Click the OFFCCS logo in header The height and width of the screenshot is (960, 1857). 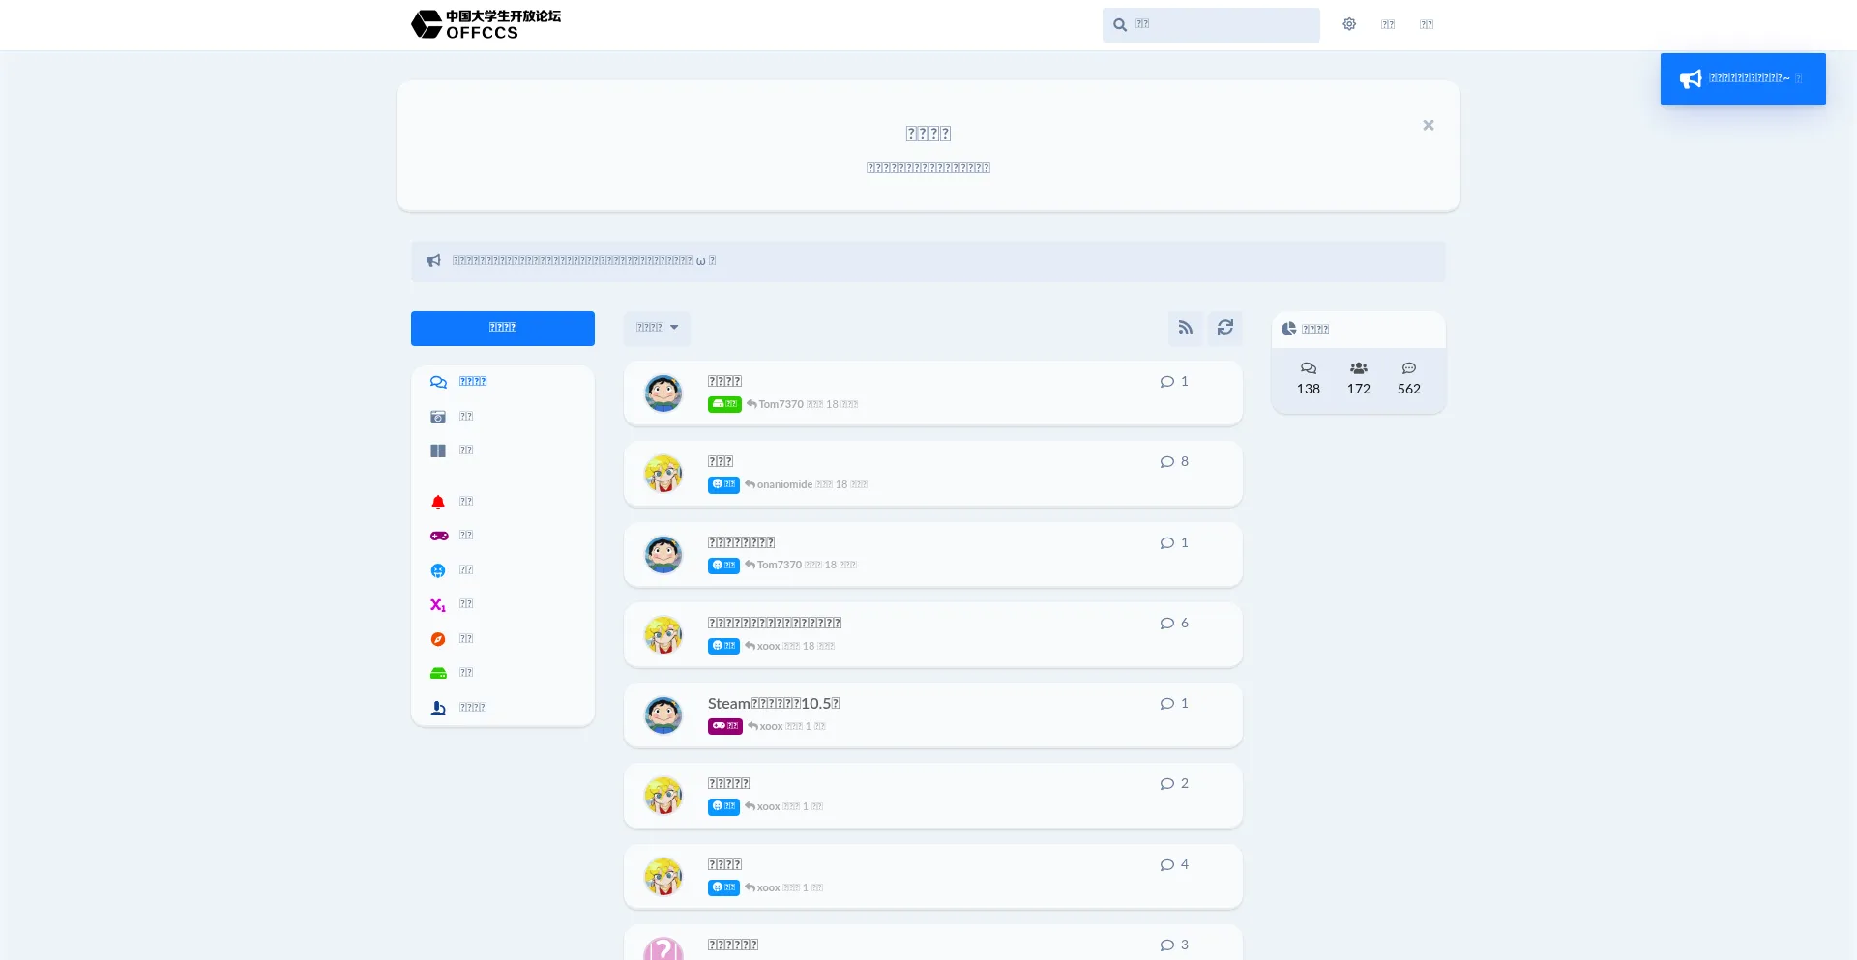pyautogui.click(x=486, y=24)
